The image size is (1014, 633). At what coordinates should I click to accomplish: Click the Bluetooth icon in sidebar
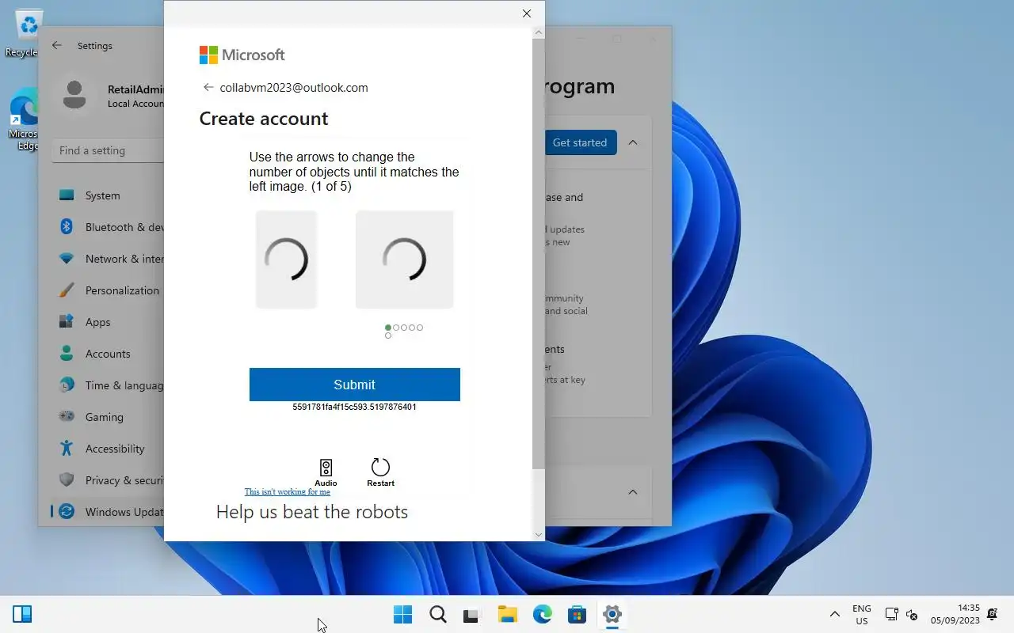(x=67, y=227)
